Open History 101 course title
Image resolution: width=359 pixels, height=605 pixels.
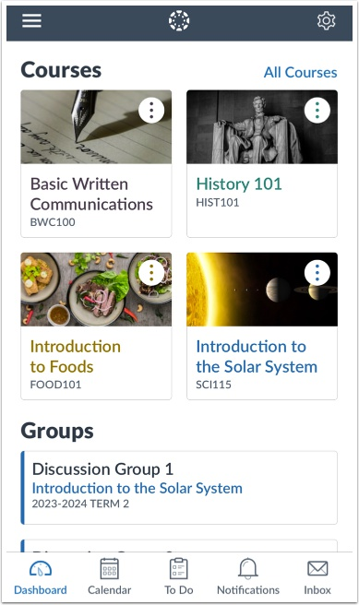[239, 184]
